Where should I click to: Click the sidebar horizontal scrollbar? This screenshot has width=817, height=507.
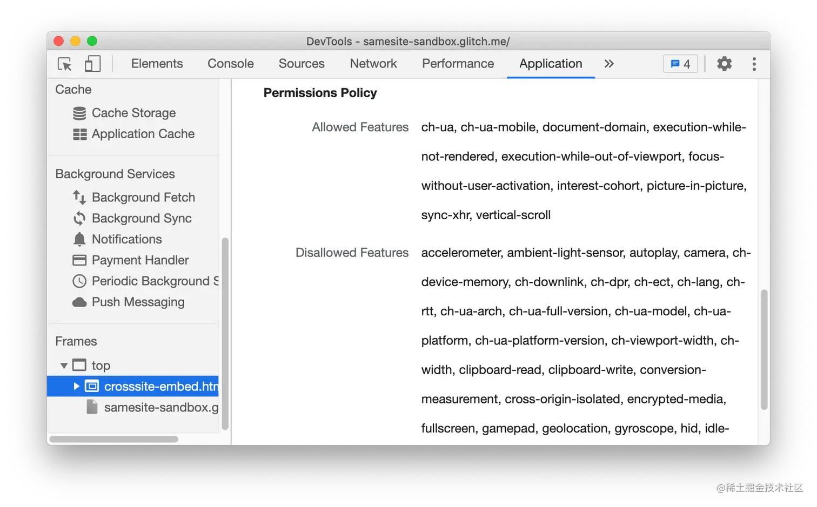[x=114, y=439]
